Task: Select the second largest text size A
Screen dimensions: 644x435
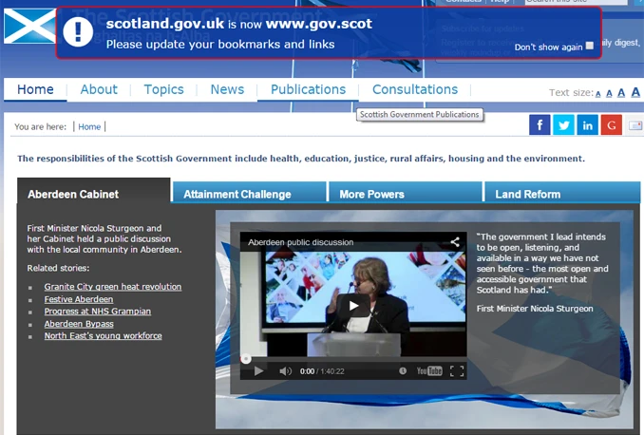Action: click(621, 93)
